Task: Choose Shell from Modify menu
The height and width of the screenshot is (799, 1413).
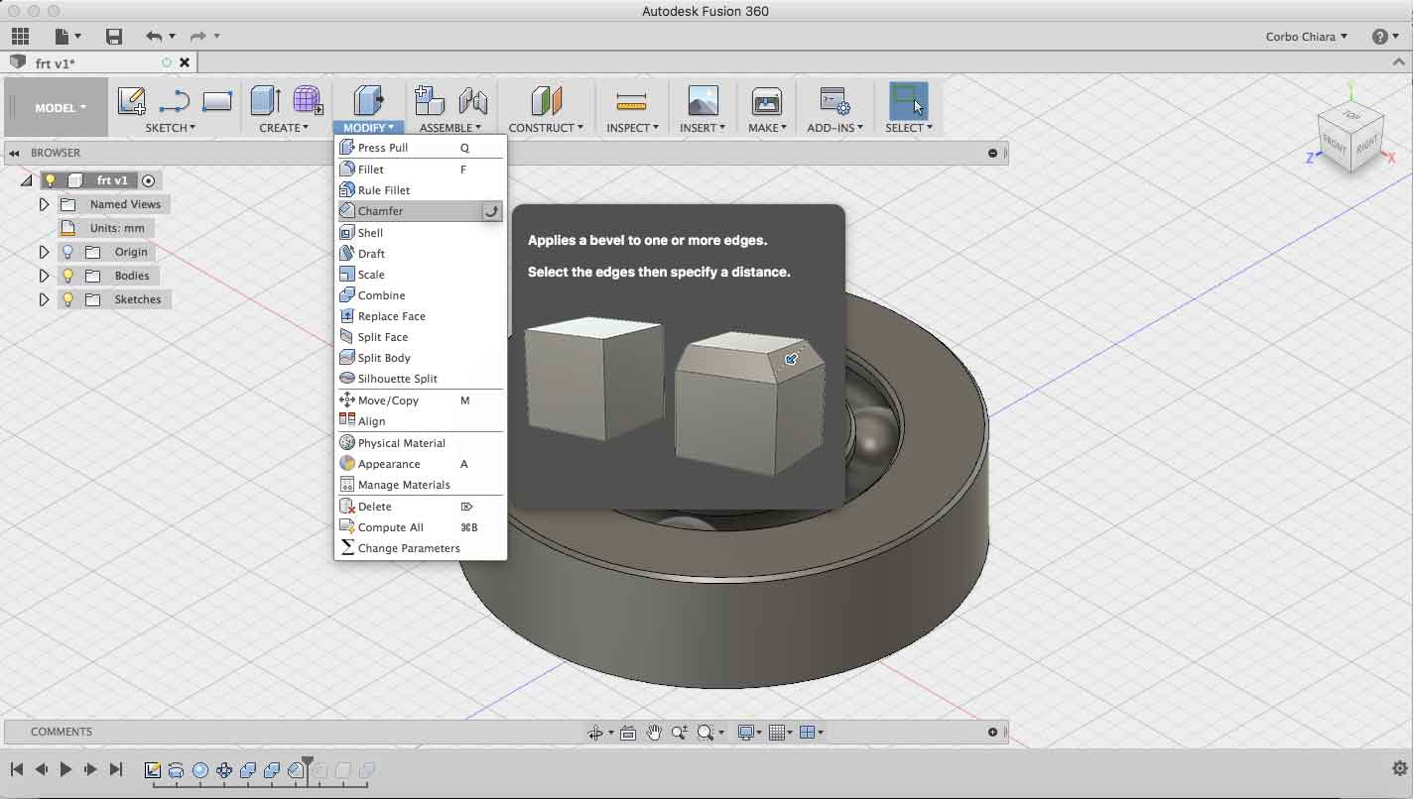Action: tap(421, 233)
